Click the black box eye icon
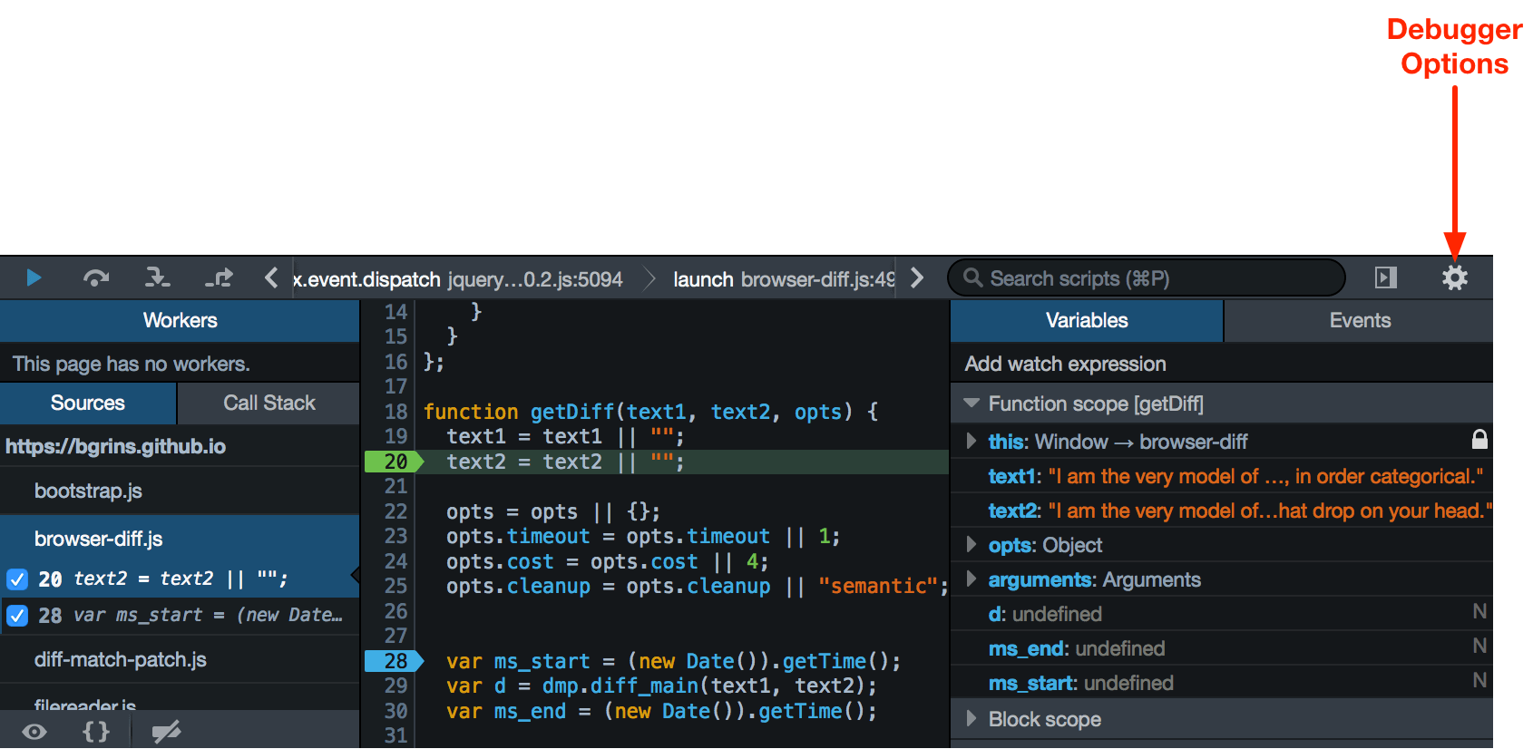1533x749 pixels. click(x=34, y=732)
